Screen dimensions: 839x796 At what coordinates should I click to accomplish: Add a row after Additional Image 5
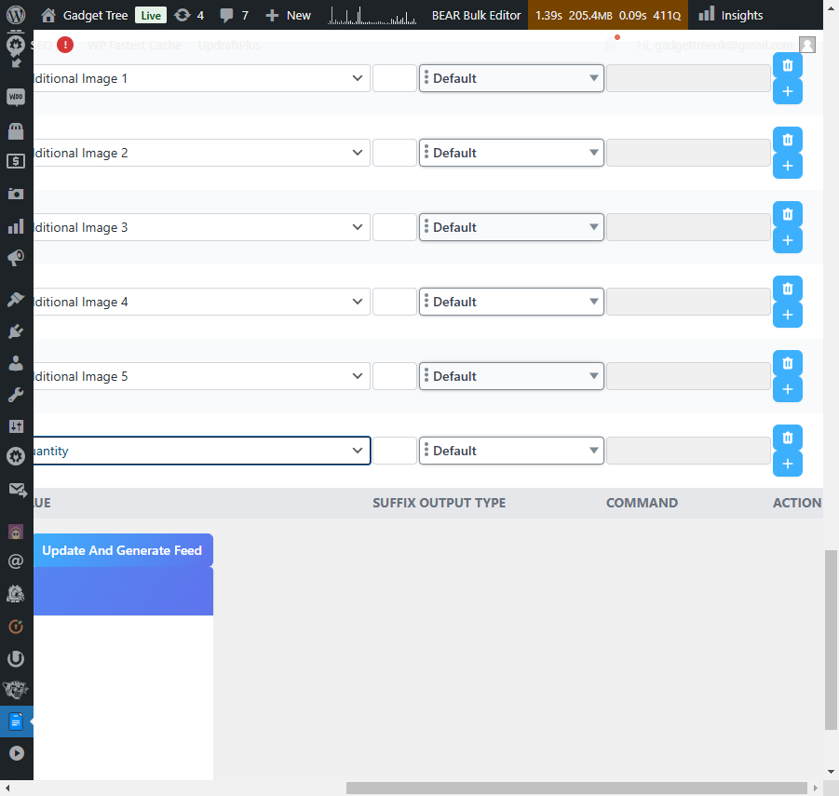[788, 389]
